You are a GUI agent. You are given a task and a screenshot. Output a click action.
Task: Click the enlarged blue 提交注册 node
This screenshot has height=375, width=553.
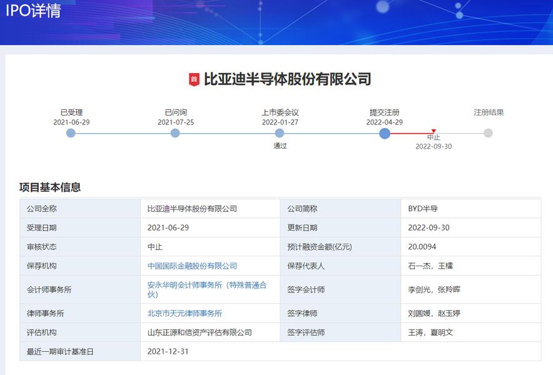[x=384, y=132]
